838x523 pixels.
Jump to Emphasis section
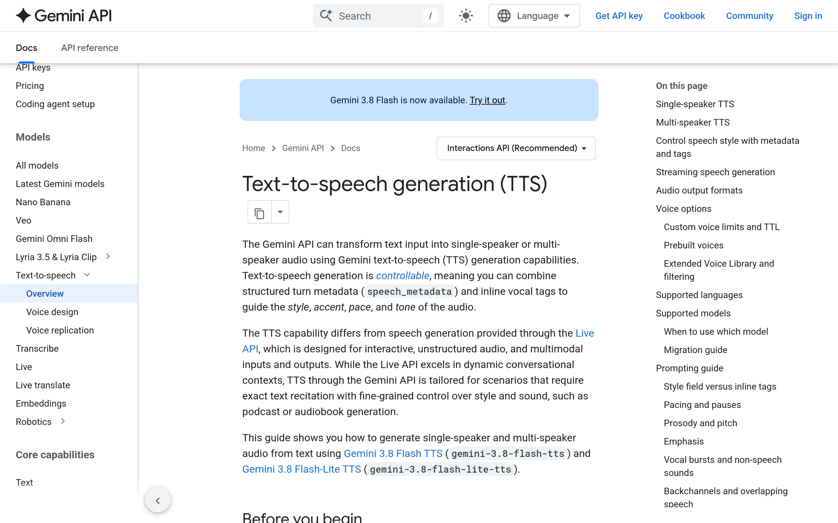point(683,441)
